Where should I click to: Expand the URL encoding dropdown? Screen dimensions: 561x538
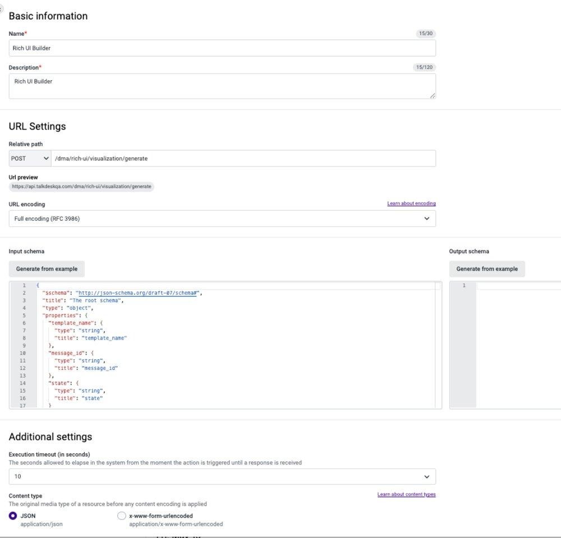coord(222,219)
